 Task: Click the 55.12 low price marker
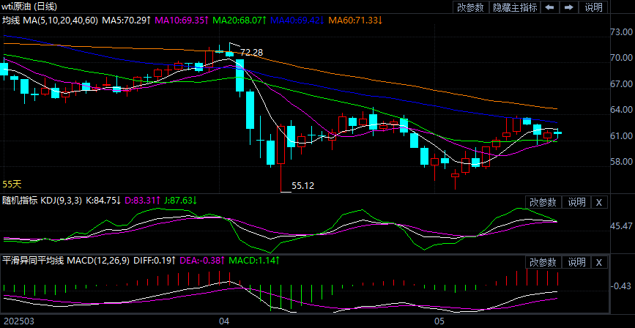pos(302,186)
